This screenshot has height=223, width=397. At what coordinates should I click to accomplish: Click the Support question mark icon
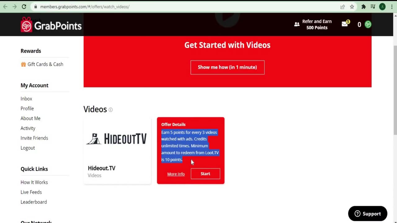(x=358, y=214)
